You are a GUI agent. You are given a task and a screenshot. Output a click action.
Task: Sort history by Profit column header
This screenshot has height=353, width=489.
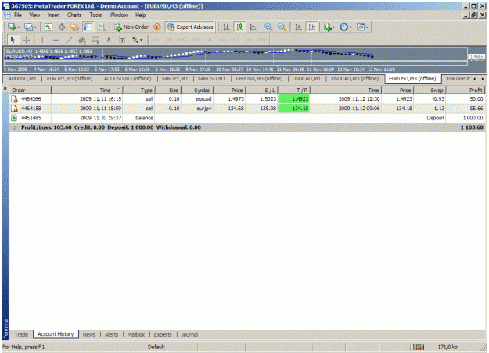[x=466, y=91]
